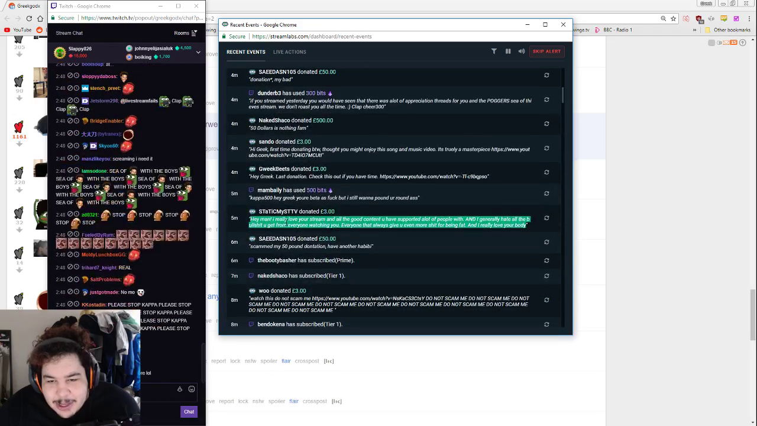
Task: Click the Streamlabs icon beside NakedShaco's donation
Action: click(x=252, y=120)
